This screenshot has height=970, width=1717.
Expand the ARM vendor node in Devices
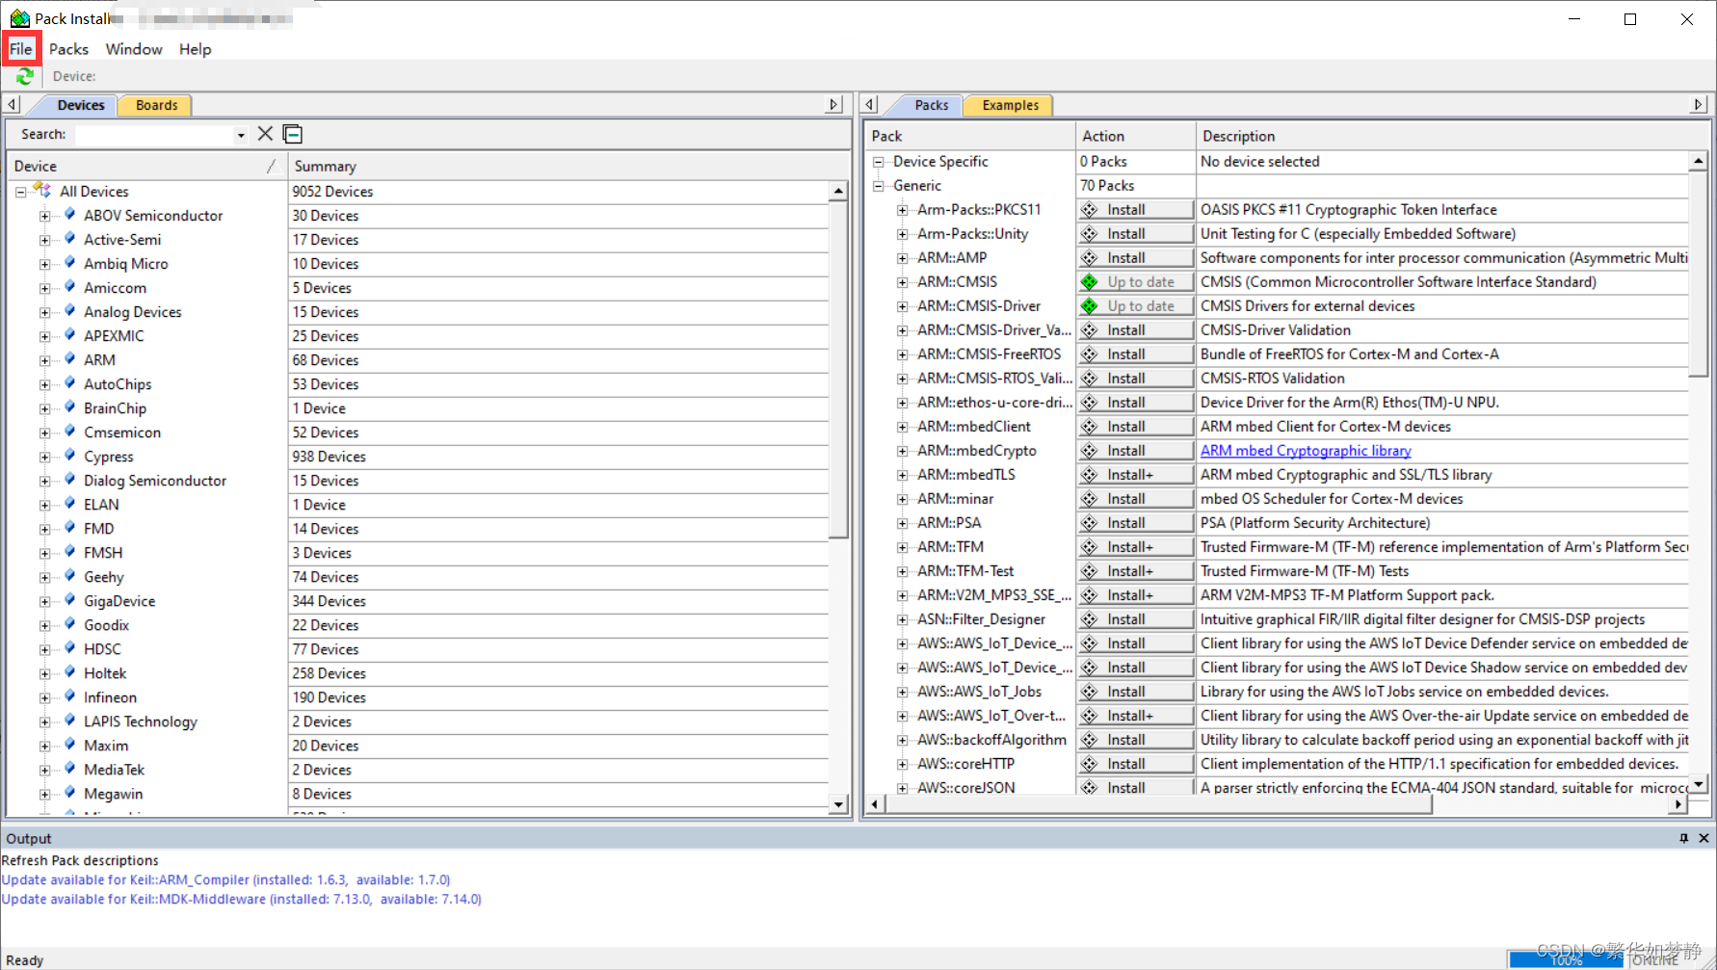click(x=44, y=360)
